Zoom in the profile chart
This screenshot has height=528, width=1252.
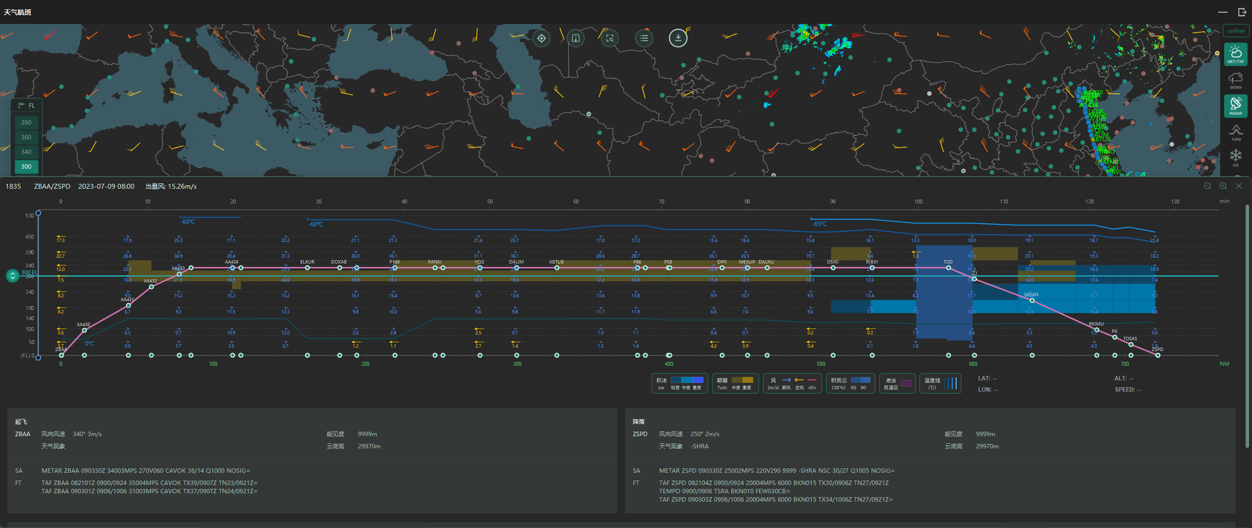click(x=1223, y=186)
